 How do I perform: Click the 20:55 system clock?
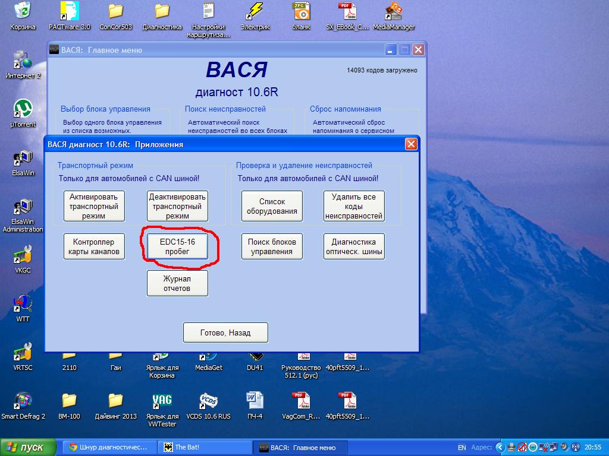tap(593, 447)
